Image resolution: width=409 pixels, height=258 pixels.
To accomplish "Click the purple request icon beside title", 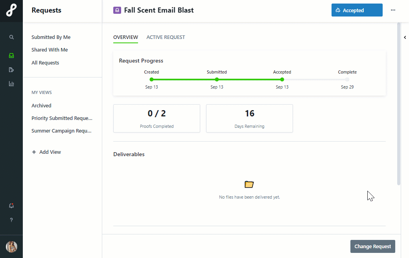I will click(117, 10).
